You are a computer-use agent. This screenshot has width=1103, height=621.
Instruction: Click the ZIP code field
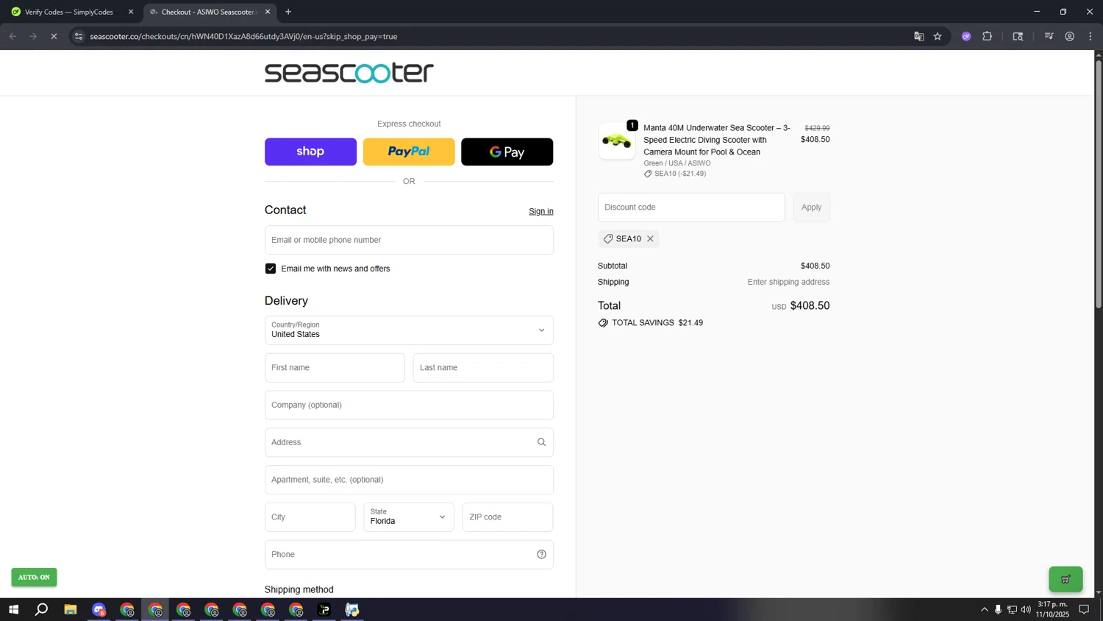pyautogui.click(x=507, y=517)
